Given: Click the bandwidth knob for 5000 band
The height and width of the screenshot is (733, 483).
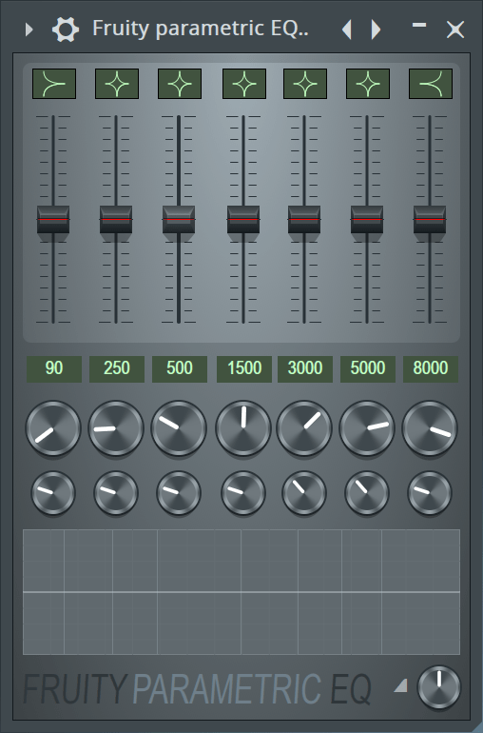Looking at the screenshot, I should point(367,493).
